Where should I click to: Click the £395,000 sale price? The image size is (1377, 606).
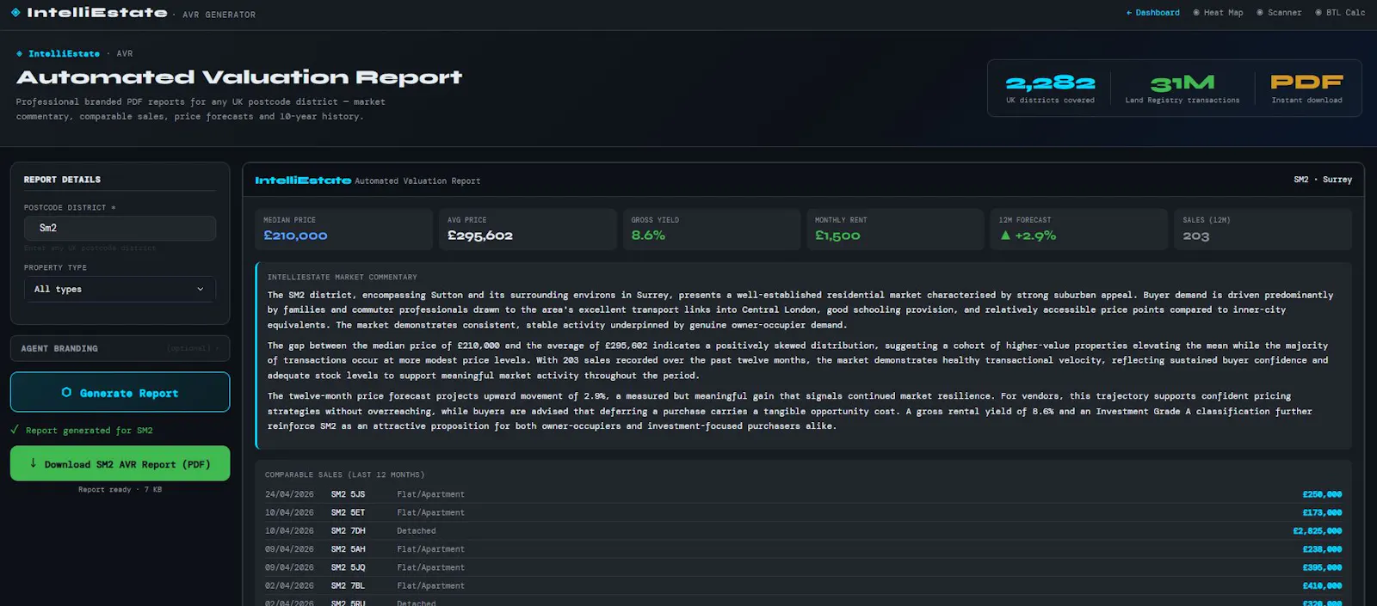point(1322,567)
